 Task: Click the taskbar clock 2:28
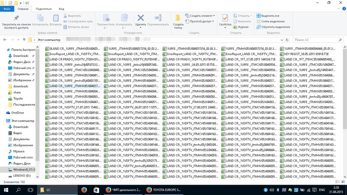tap(336, 188)
